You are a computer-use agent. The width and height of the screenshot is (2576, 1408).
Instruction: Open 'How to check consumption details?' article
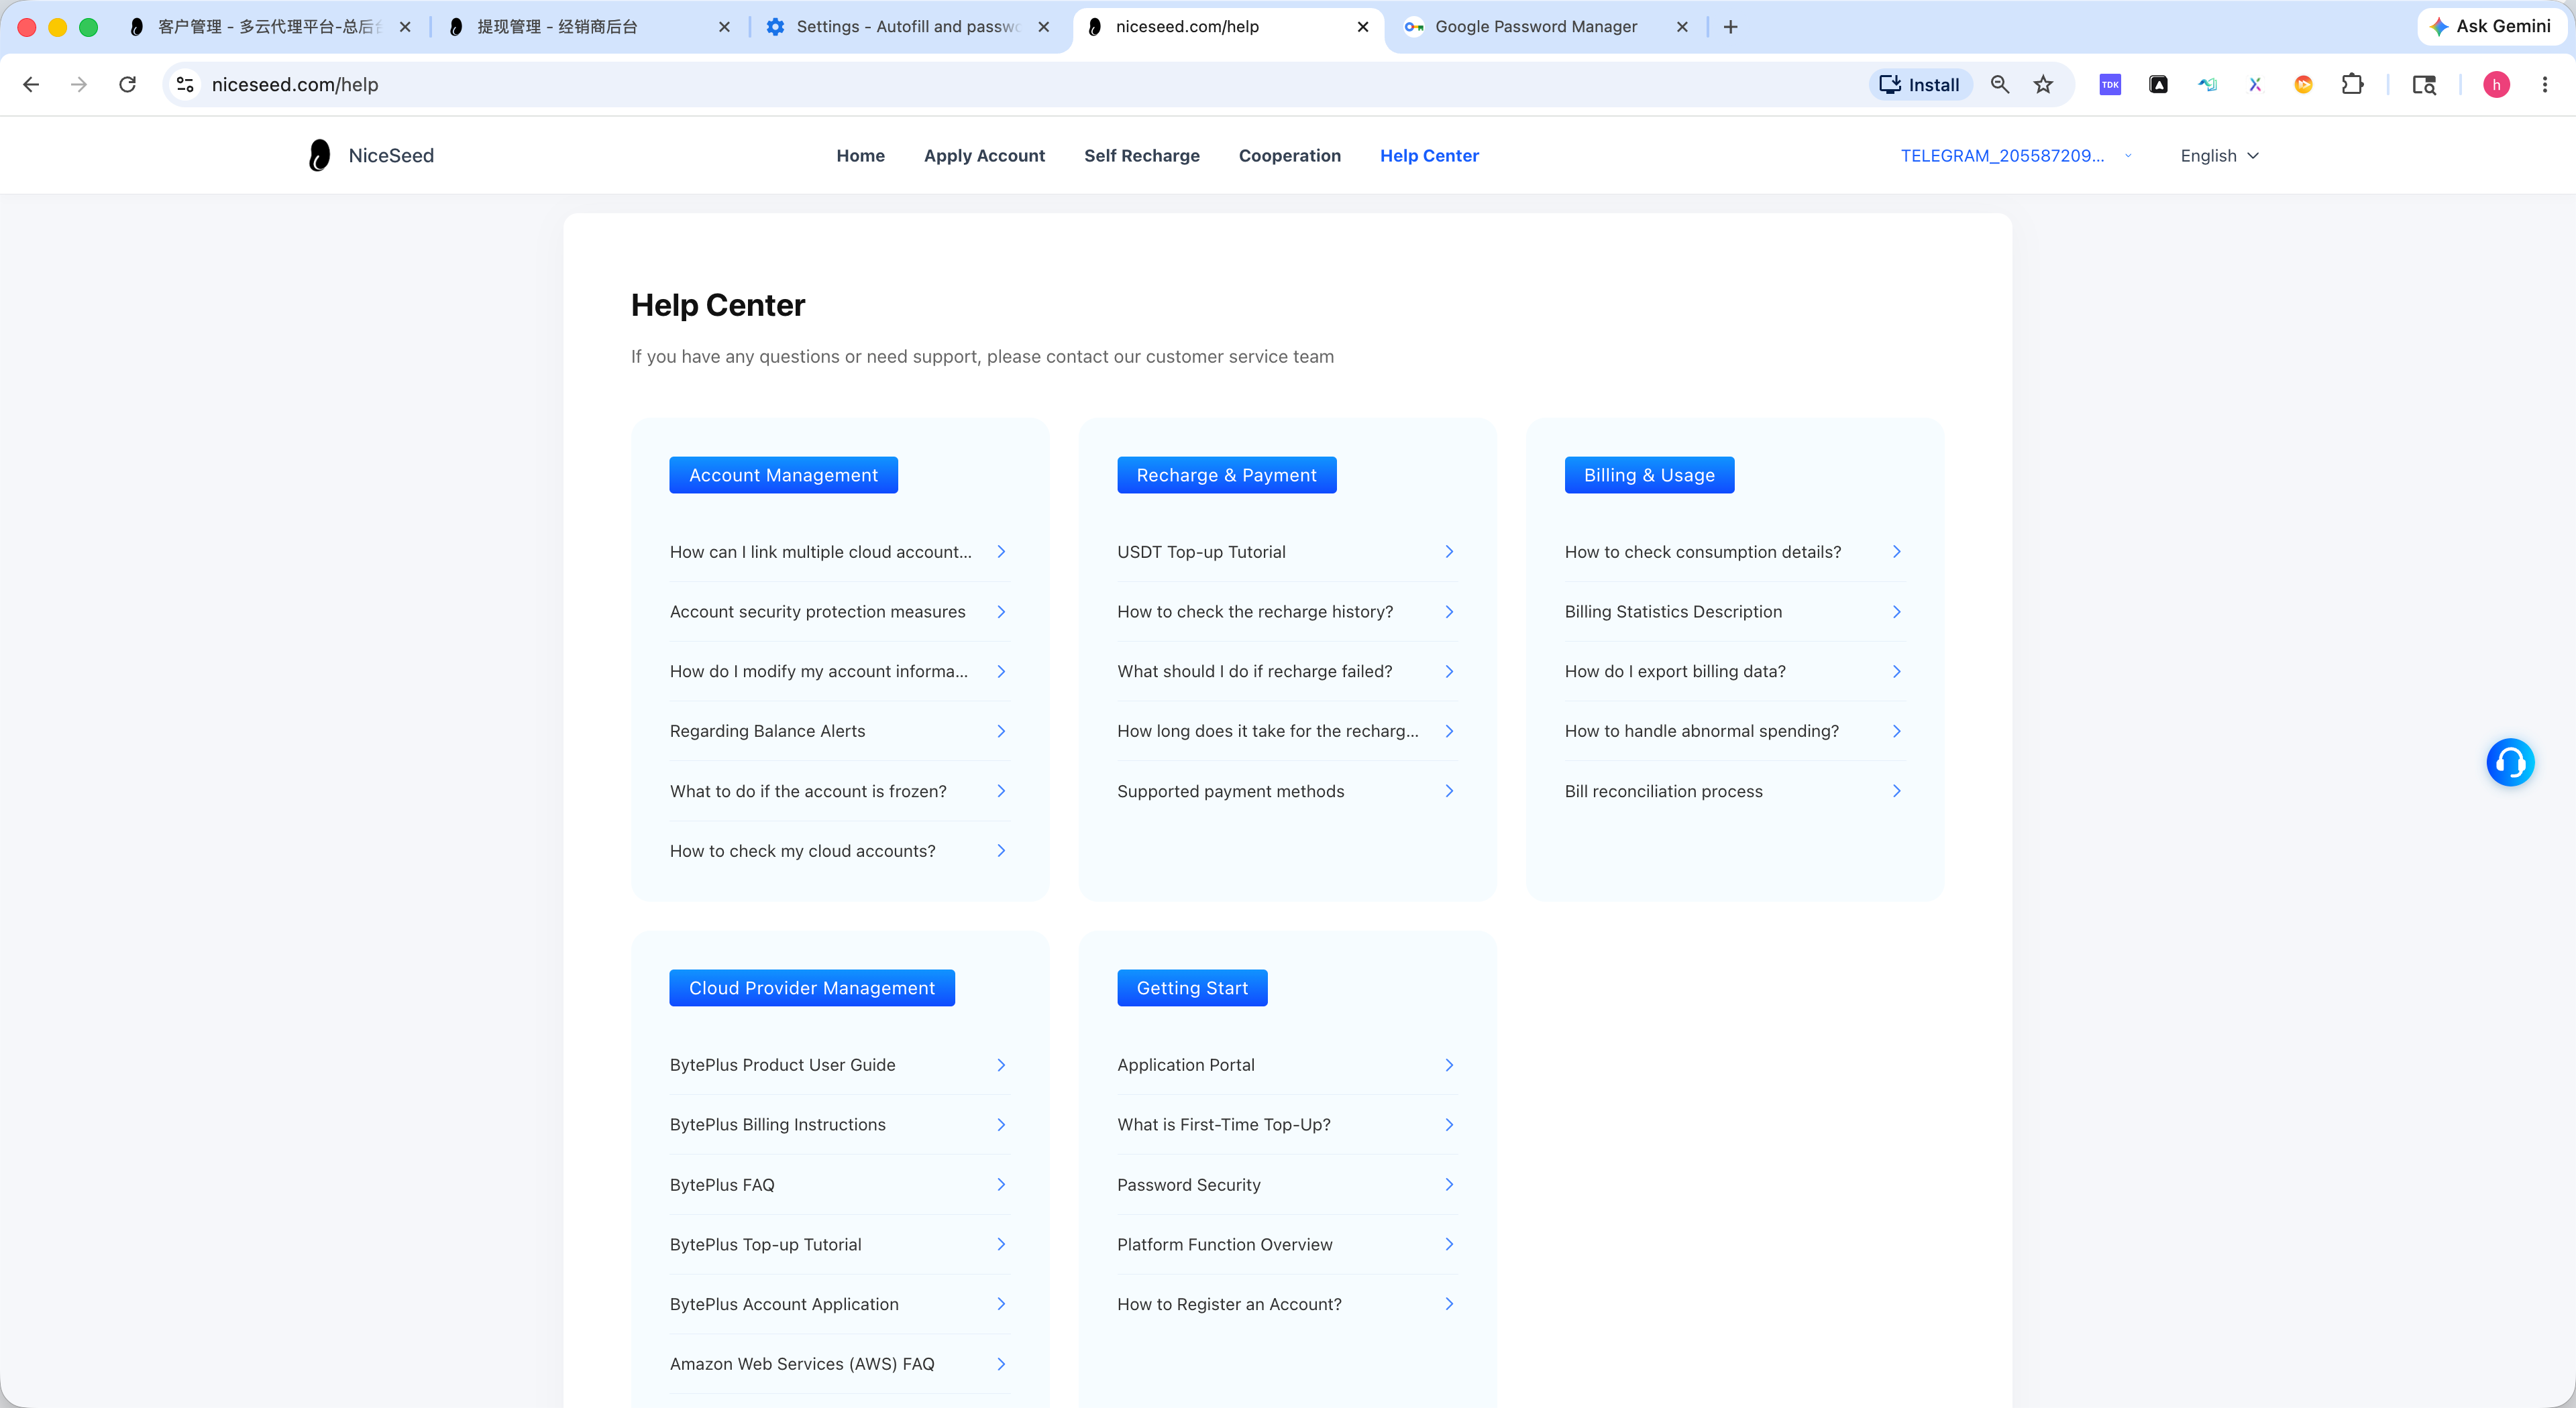pyautogui.click(x=1735, y=552)
